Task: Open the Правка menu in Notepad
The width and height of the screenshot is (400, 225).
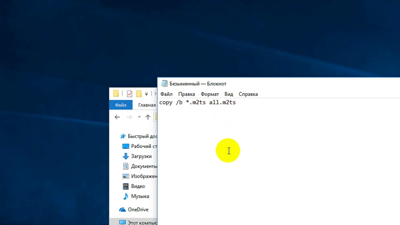Action: click(187, 94)
